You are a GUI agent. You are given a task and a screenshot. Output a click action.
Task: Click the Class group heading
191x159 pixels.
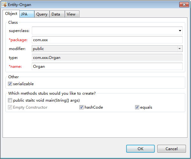(x=13, y=22)
